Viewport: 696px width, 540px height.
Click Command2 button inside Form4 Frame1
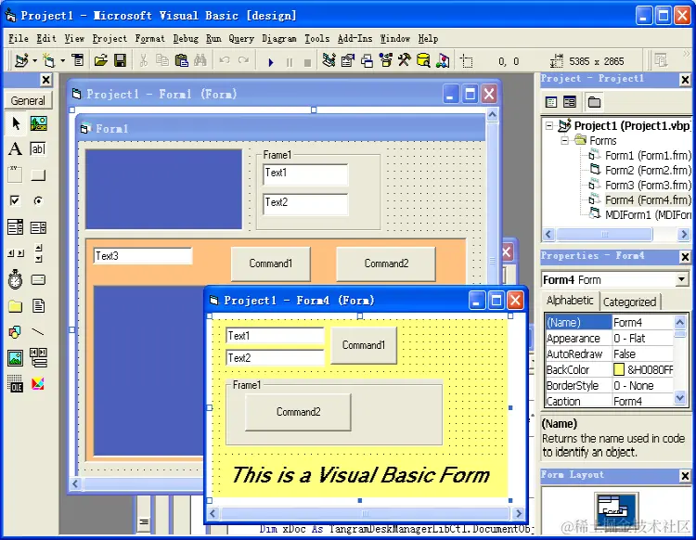pyautogui.click(x=298, y=412)
